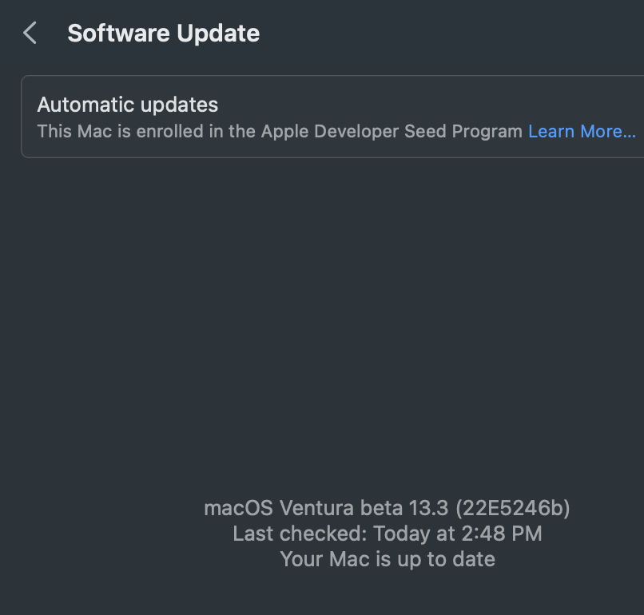Viewport: 644px width, 615px height.
Task: Open the Learn More link
Action: 582,131
